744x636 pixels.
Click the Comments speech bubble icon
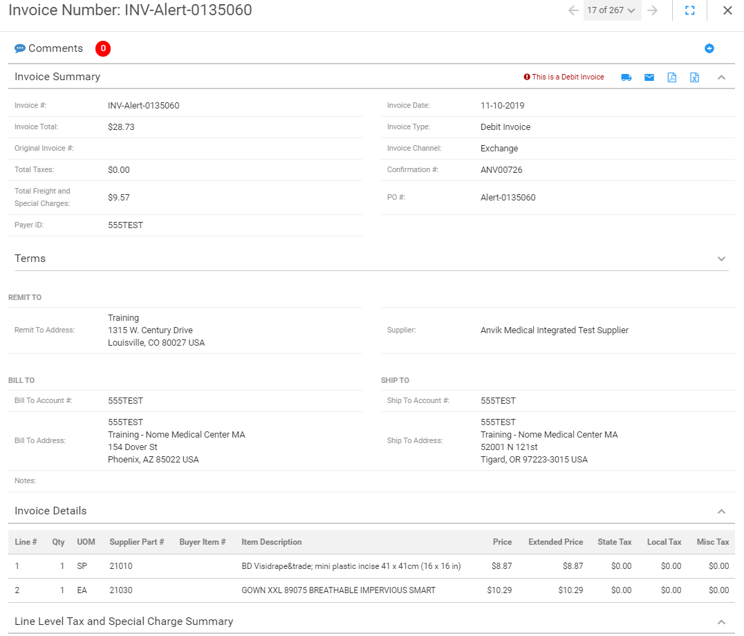(20, 48)
